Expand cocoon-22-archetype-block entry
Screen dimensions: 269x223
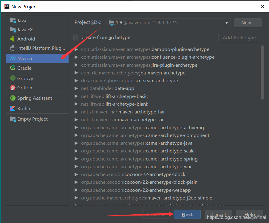[76, 174]
